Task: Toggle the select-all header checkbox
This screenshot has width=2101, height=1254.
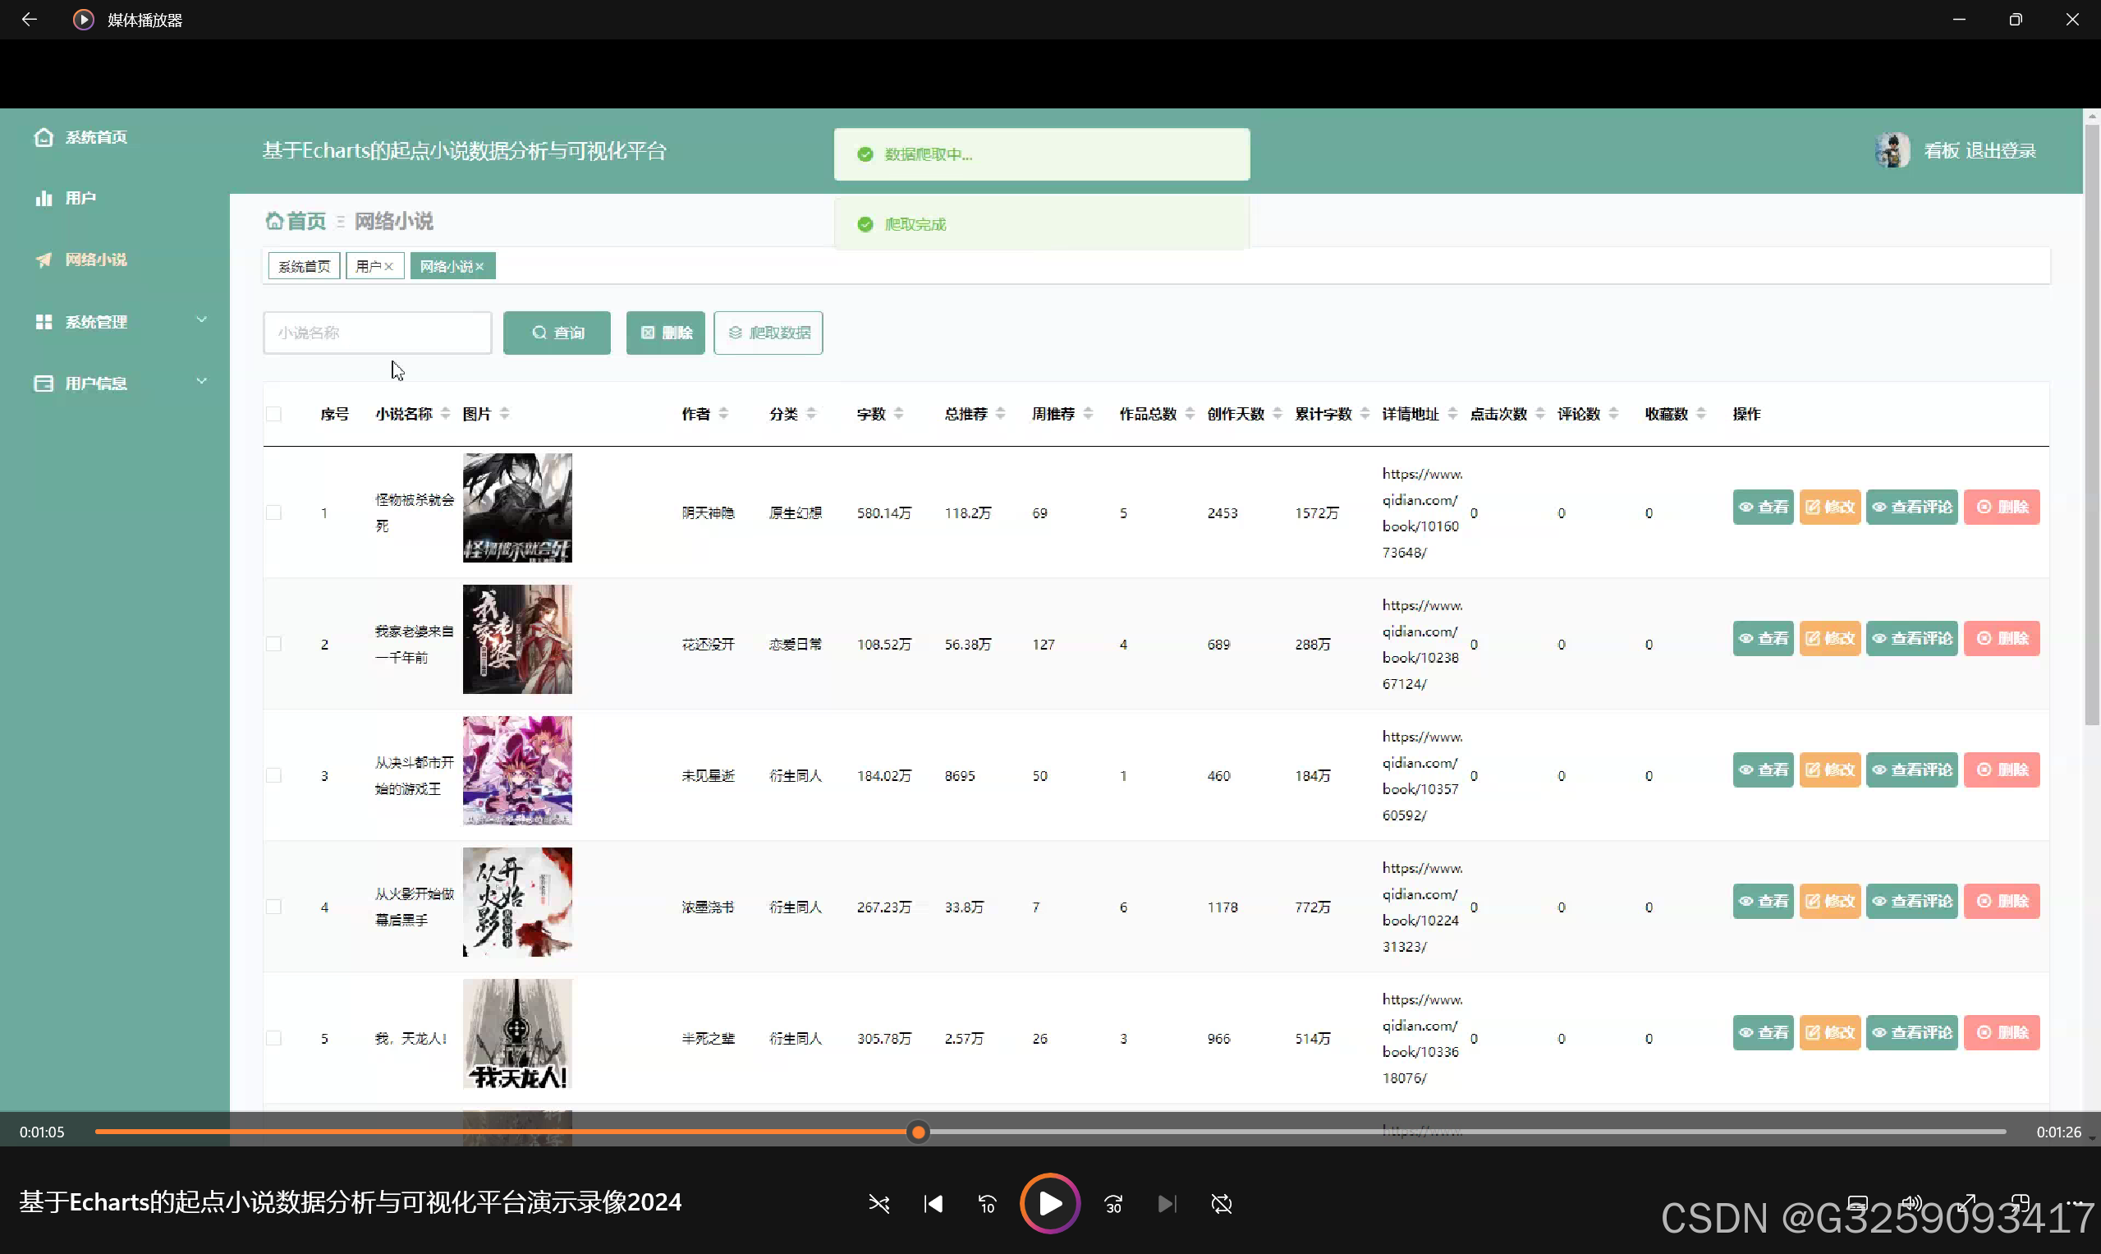Action: coord(273,414)
